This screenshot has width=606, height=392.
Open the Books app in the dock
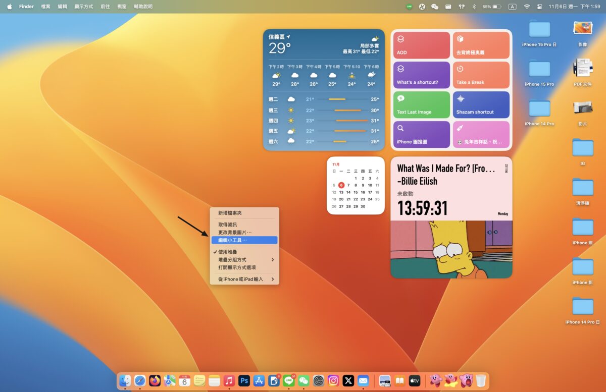[x=399, y=380]
